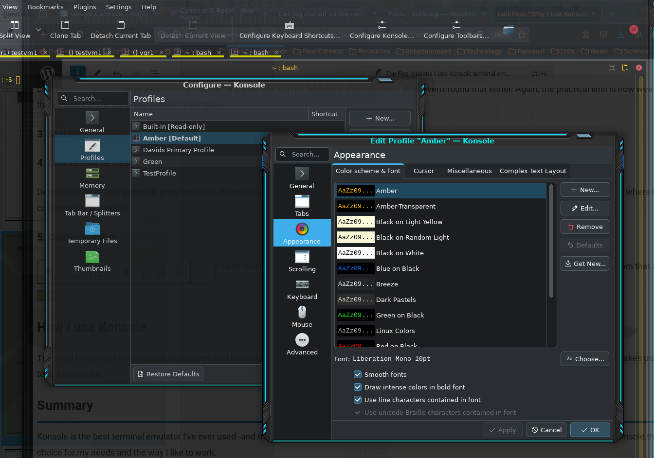Toggle Smooth fonts checkbox

(358, 374)
